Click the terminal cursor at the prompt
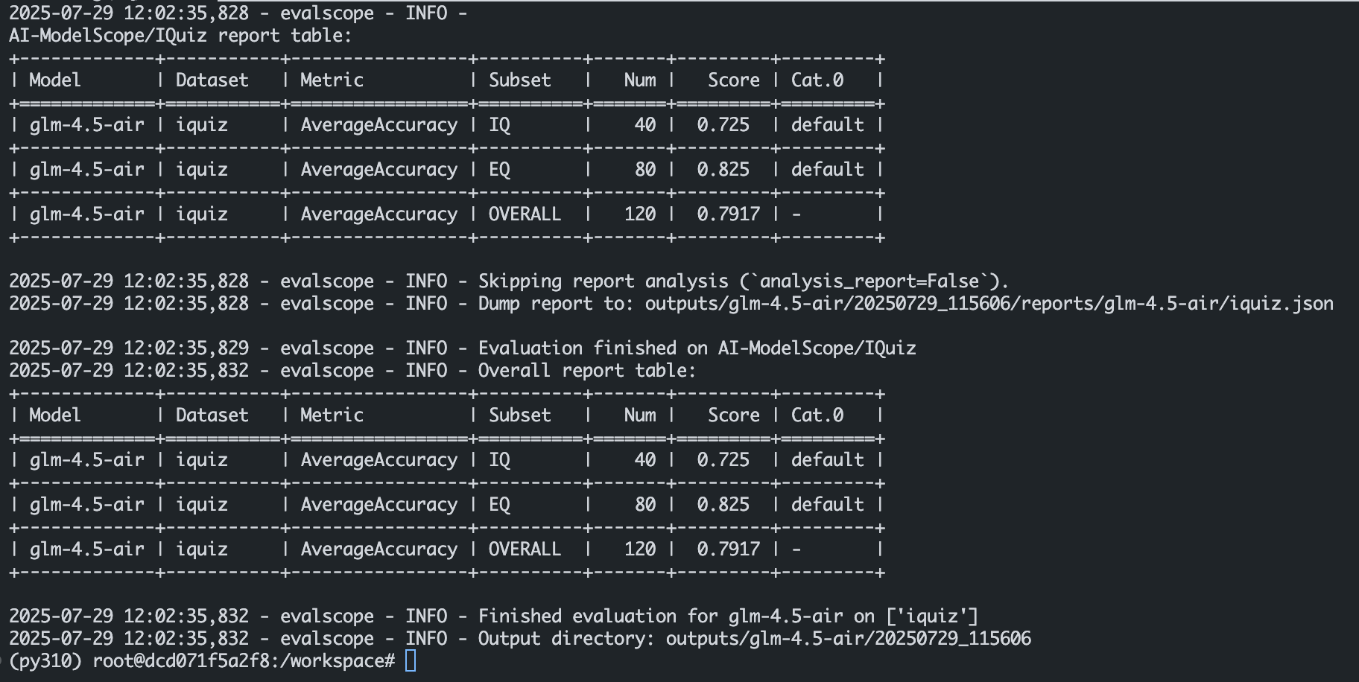Viewport: 1359px width, 682px height. (x=411, y=660)
